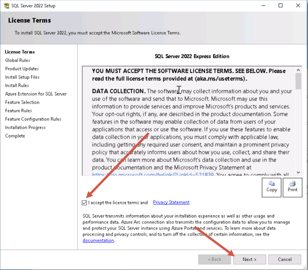Select 'Install Setup Files' step in sidebar
This screenshot has height=270, width=308.
tap(22, 77)
